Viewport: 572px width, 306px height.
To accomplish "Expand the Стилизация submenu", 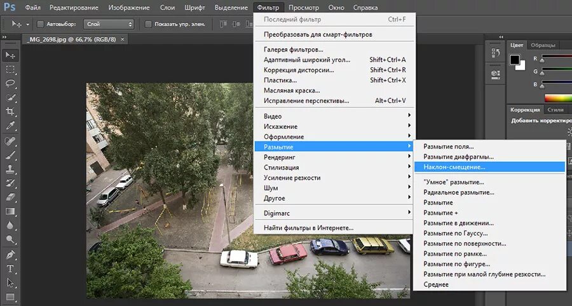I will [x=334, y=167].
